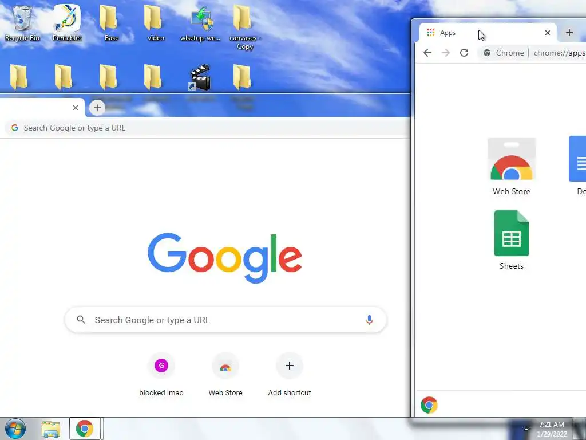Show hidden system tray icons
Viewport: 586px width, 440px height.
[x=526, y=429]
